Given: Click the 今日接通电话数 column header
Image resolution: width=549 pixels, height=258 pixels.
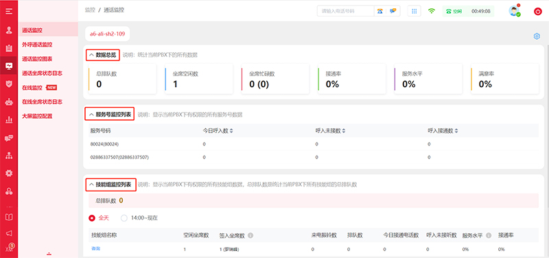Looking at the screenshot, I should click(401, 235).
